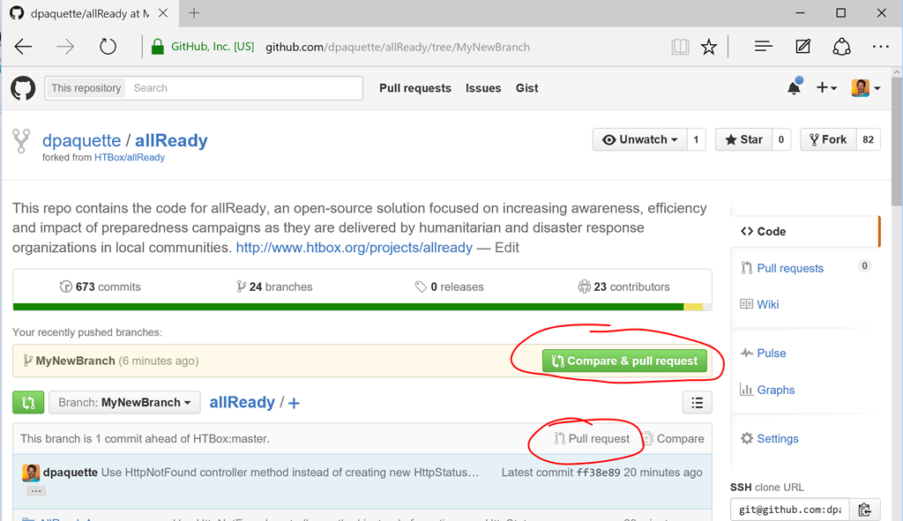Open the Unwatch dropdown
Image resolution: width=903 pixels, height=521 pixels.
[x=639, y=139]
